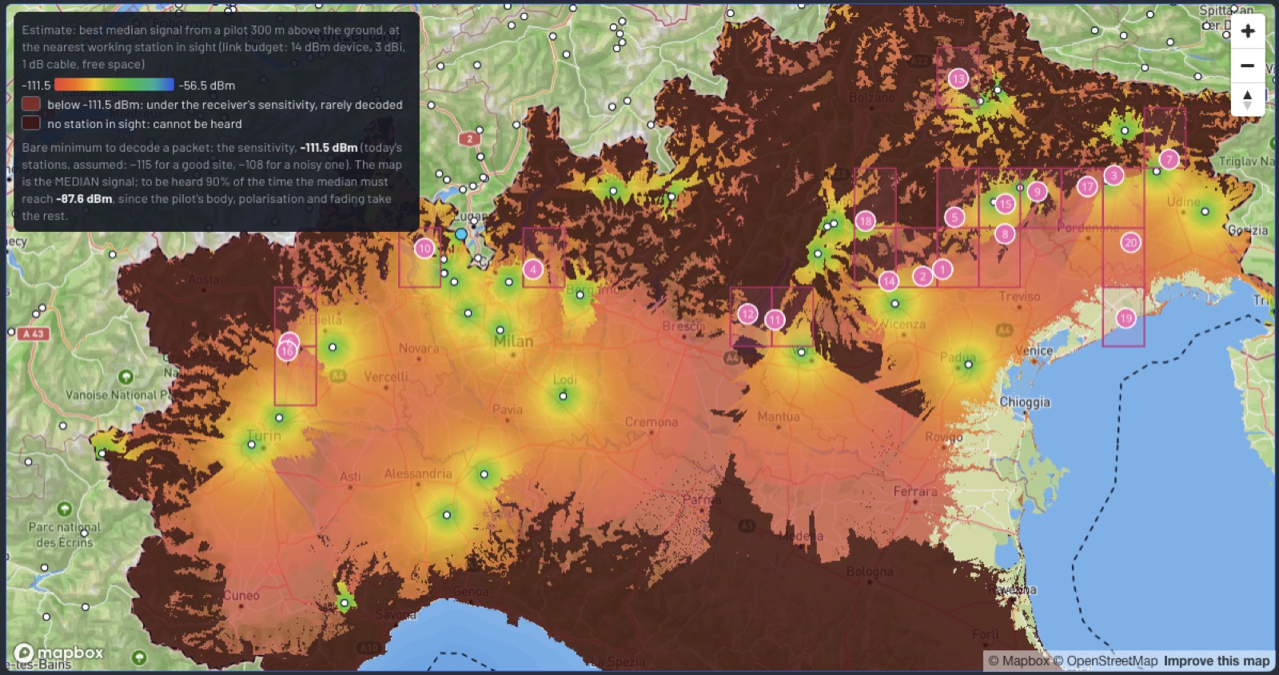
Task: Open pink marker number 1
Action: click(942, 270)
